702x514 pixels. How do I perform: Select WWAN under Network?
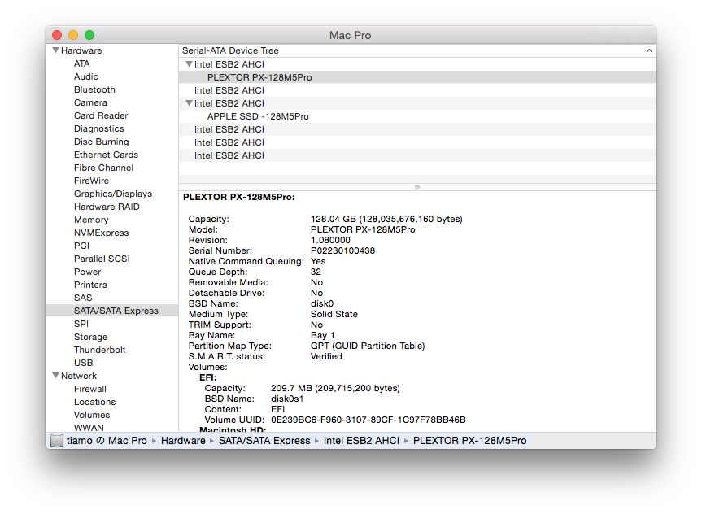[89, 428]
